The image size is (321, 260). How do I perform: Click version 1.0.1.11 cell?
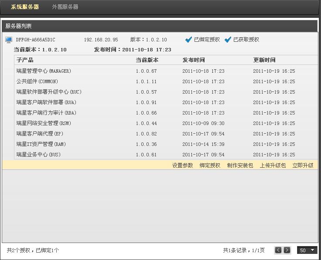(146, 81)
